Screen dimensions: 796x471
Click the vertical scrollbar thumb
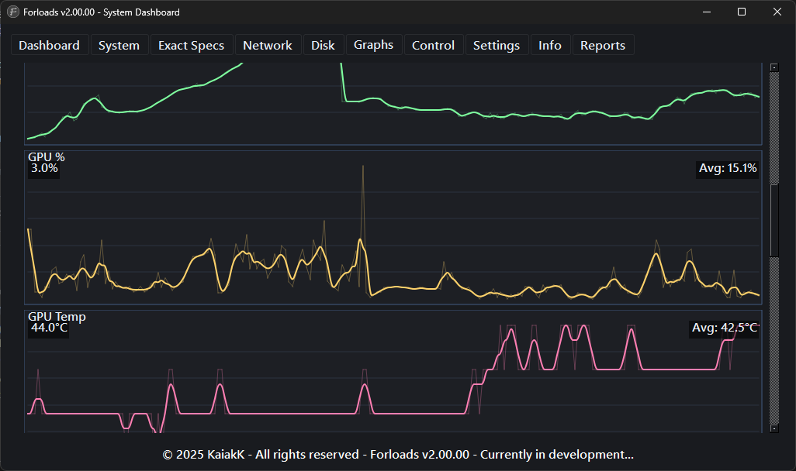pos(774,221)
